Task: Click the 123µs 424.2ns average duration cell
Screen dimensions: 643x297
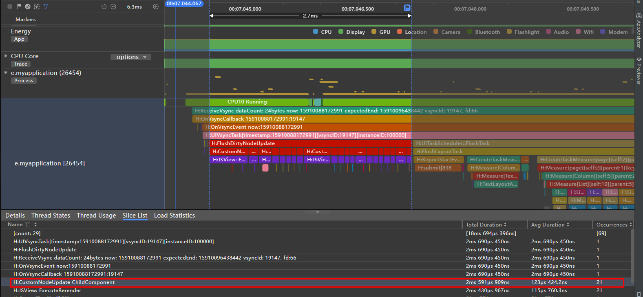Action: (x=549, y=282)
